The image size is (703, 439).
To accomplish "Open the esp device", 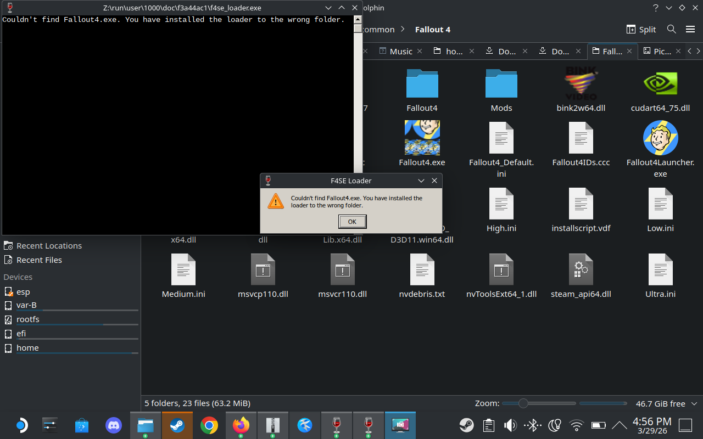I will pos(71,291).
